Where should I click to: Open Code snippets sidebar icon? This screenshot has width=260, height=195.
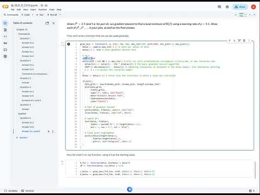click(x=5, y=36)
